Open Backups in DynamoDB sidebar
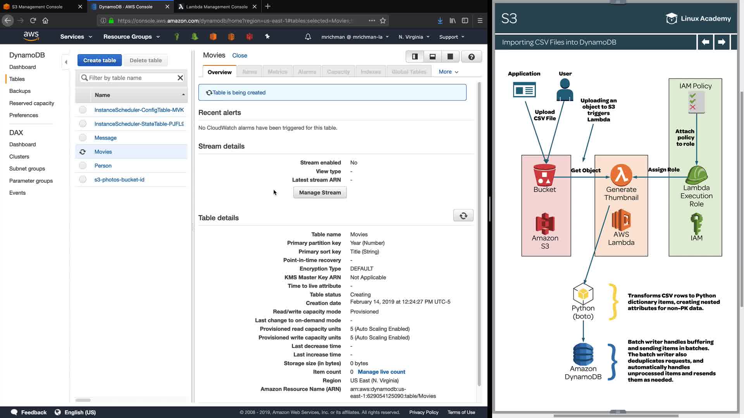Viewport: 744px width, 418px height. pos(20,91)
